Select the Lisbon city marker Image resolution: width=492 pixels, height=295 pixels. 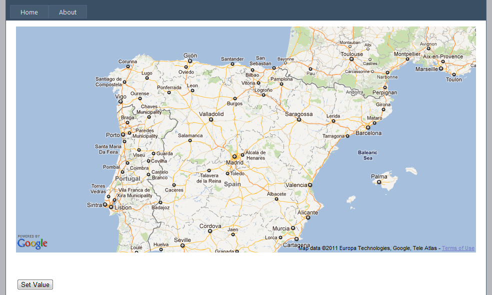(x=111, y=207)
